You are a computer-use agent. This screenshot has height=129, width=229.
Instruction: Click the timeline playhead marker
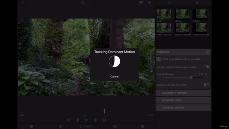104,111
